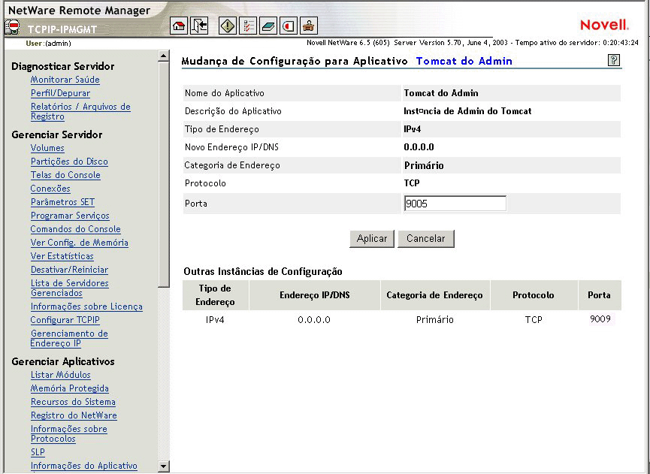Open Lista de Servidores Gerenciados link
Viewport: 650px width, 474px height.
coord(70,288)
